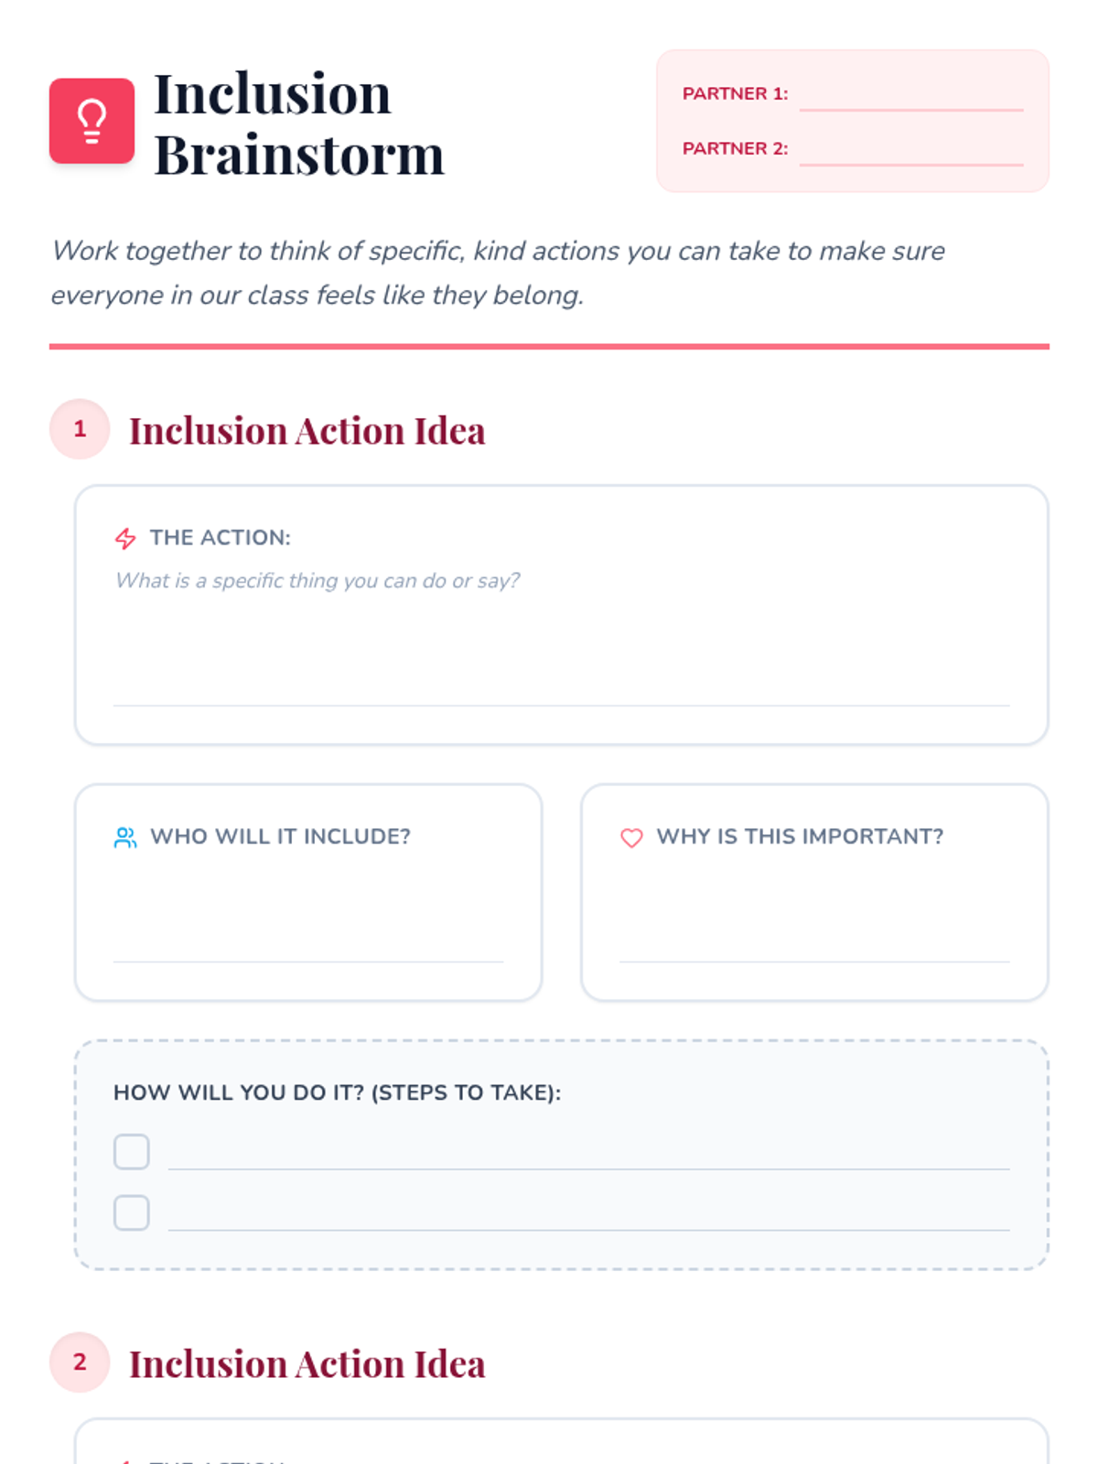Click the lightning bolt icon beside The Action
Screen dimensions: 1098x1464
click(x=125, y=538)
